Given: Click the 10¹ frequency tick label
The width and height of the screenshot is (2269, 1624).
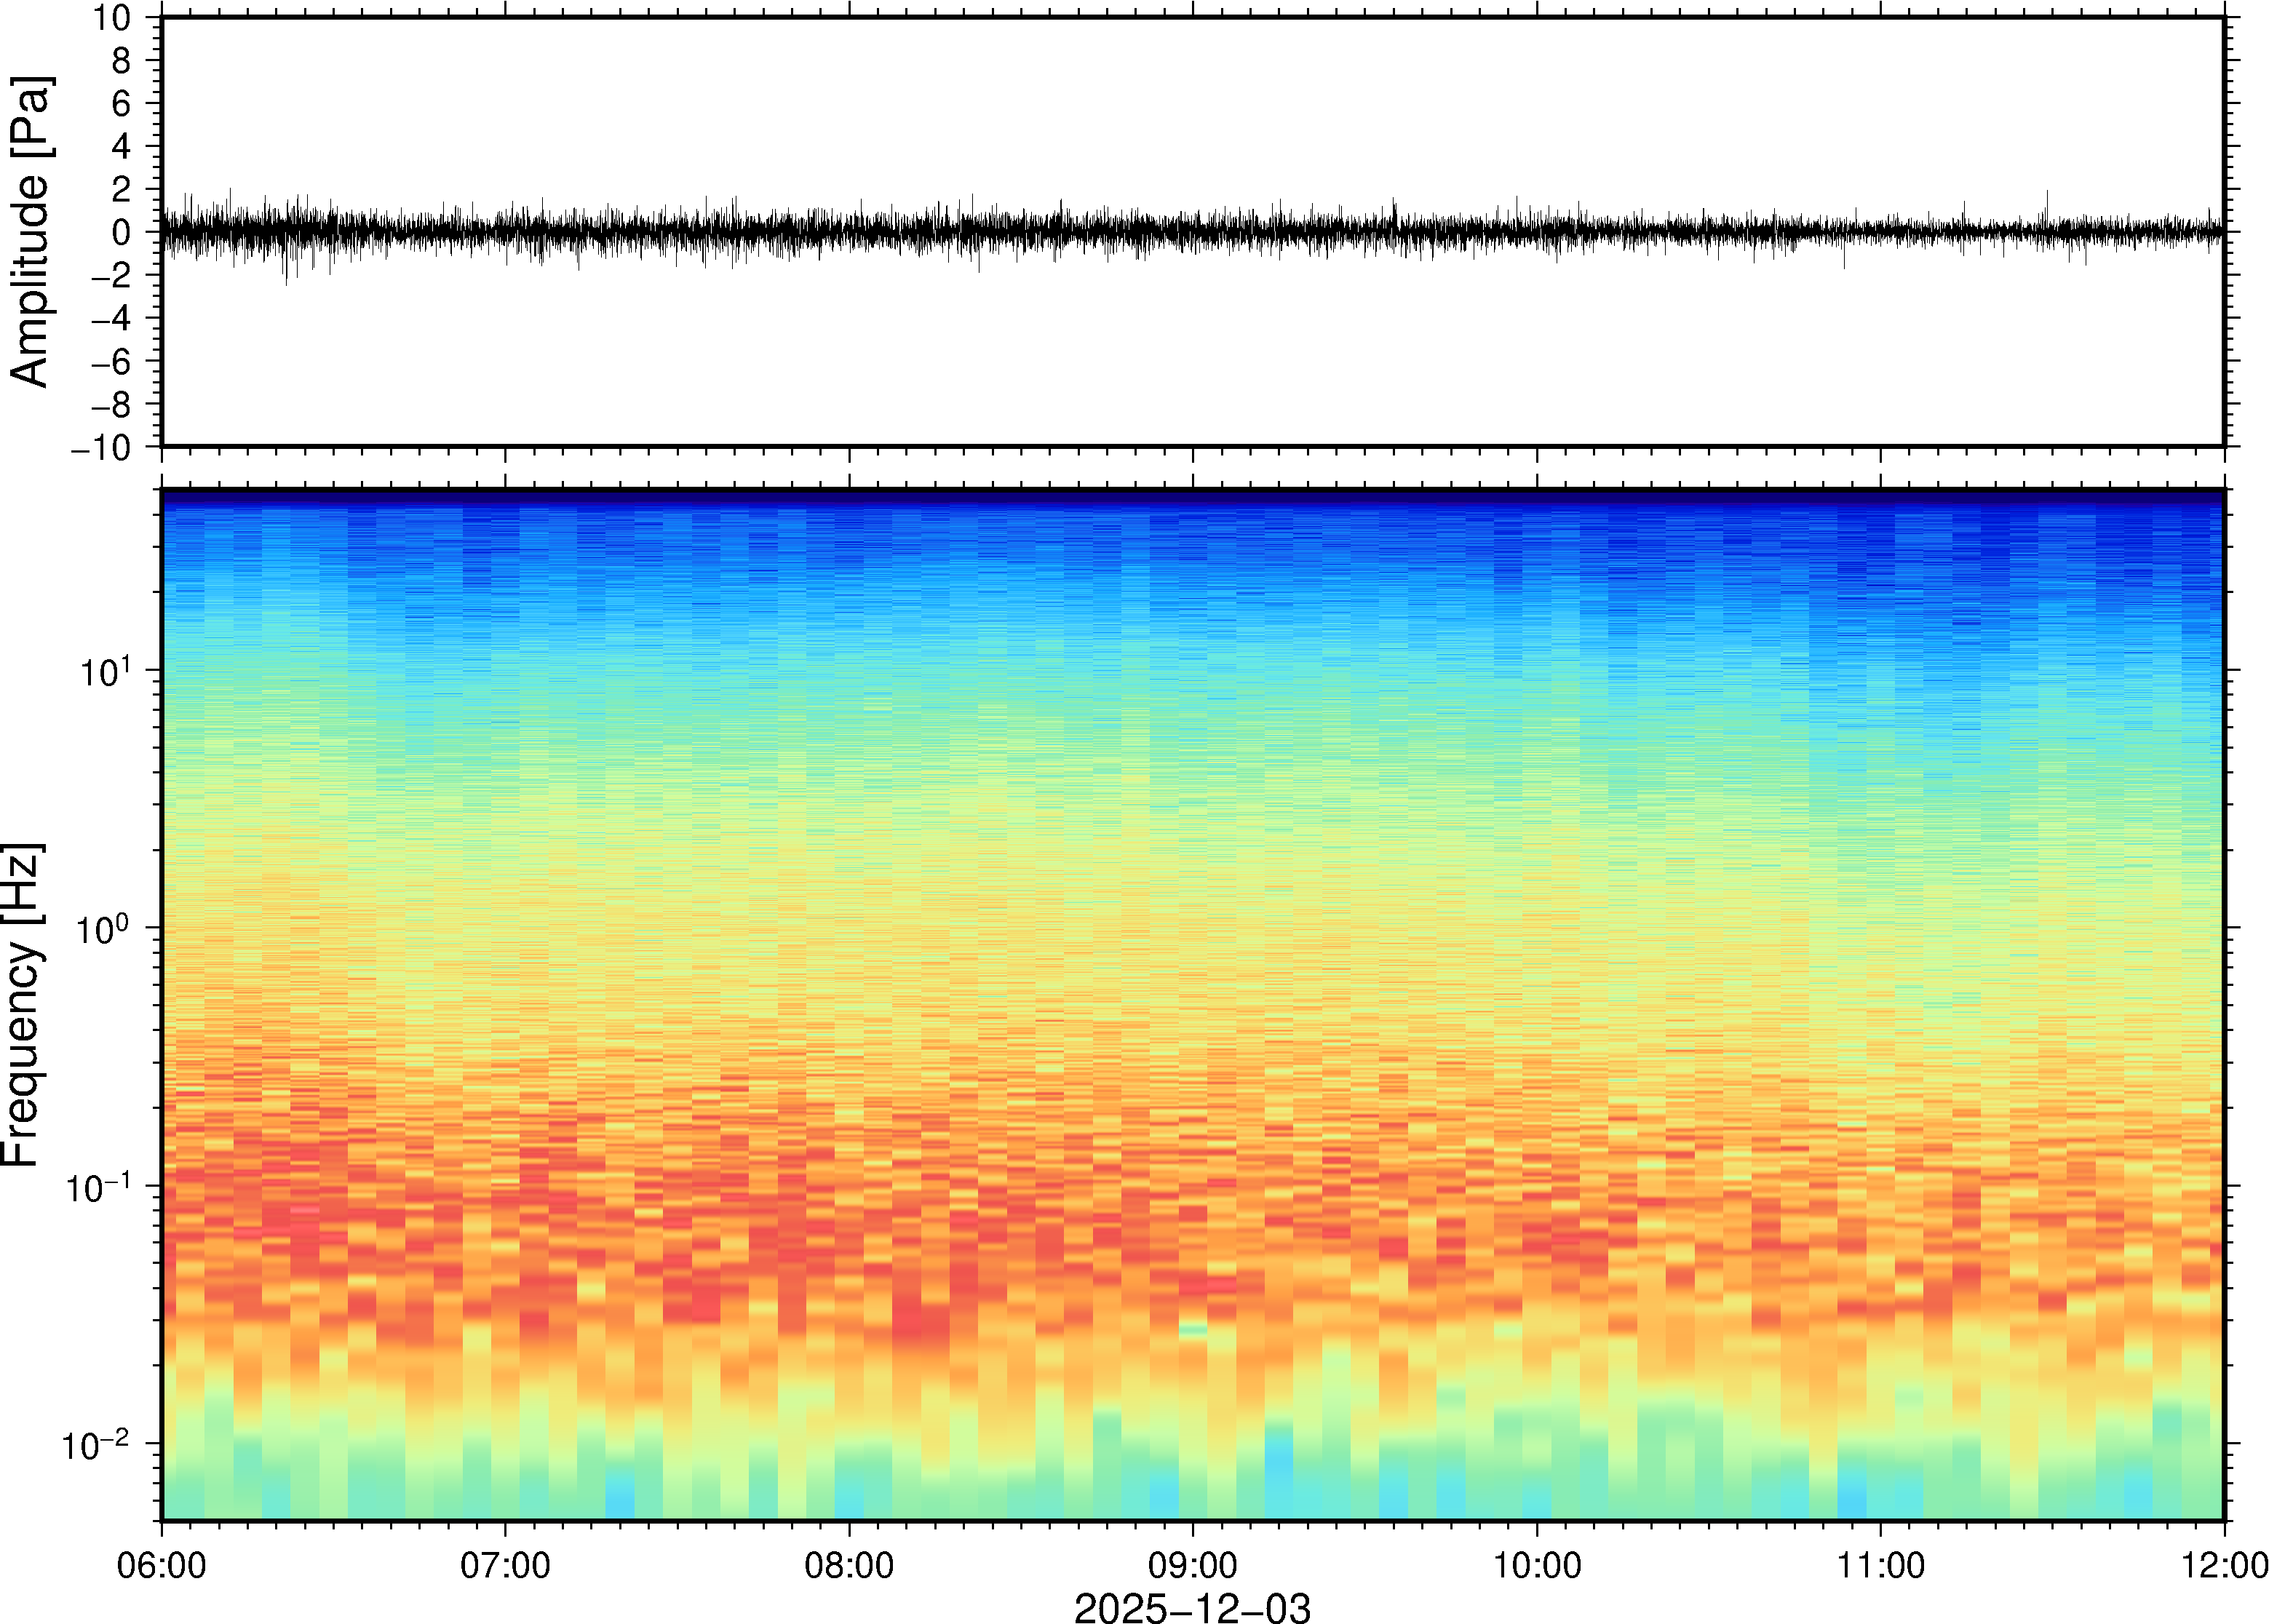Looking at the screenshot, I should [106, 671].
